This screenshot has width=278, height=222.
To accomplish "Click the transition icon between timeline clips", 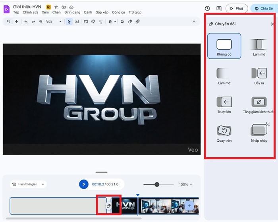I will [x=108, y=206].
